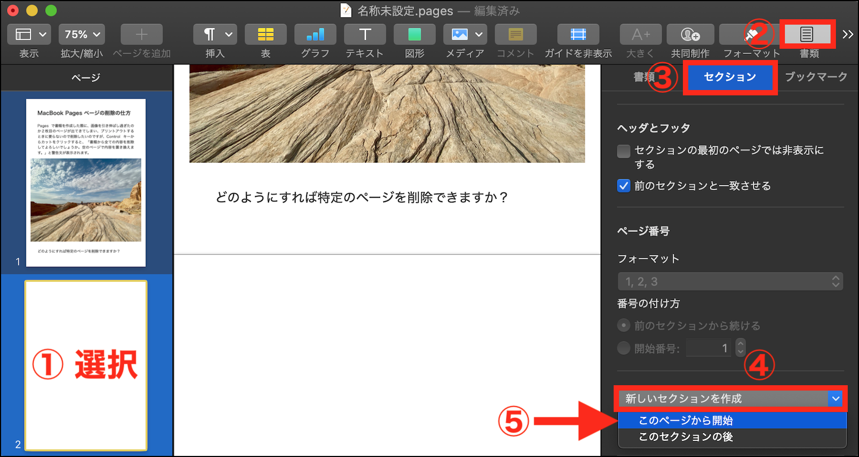Click the Collaborate (共同制作) icon

click(x=690, y=35)
